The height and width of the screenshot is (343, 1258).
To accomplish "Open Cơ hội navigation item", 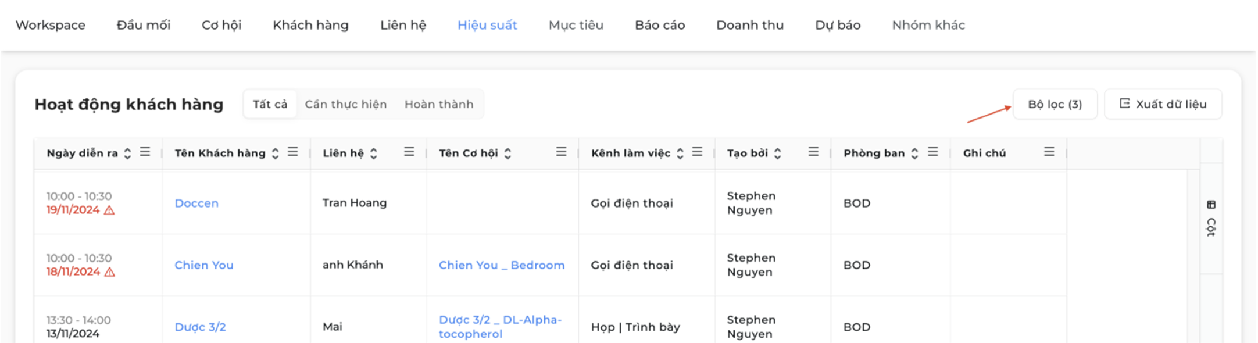I will click(221, 25).
